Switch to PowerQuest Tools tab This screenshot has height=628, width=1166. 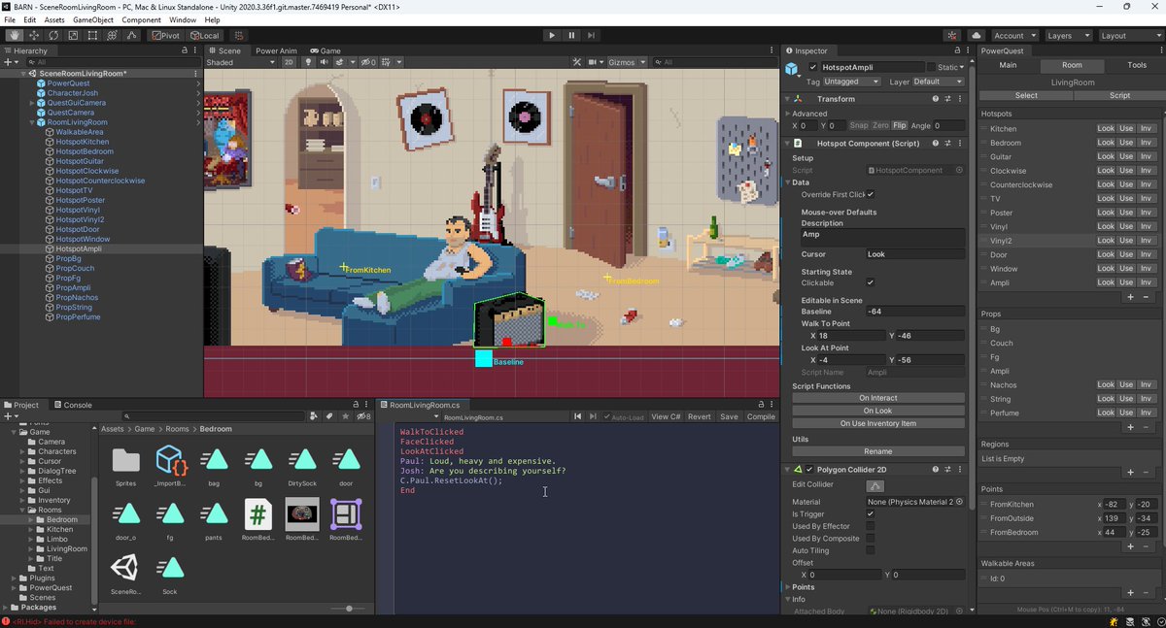1136,65
